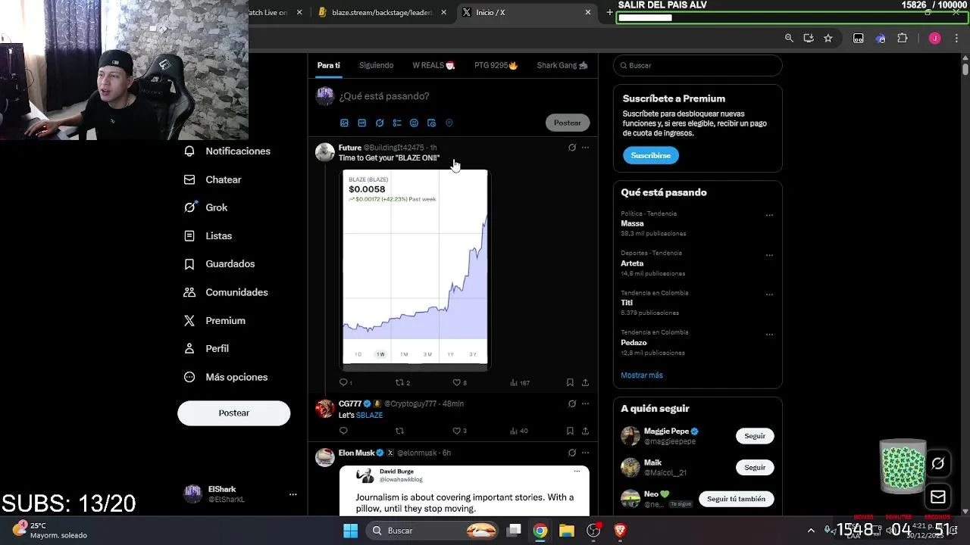The width and height of the screenshot is (970, 545).
Task: Switch to the Shark Gang tab
Action: 562,65
